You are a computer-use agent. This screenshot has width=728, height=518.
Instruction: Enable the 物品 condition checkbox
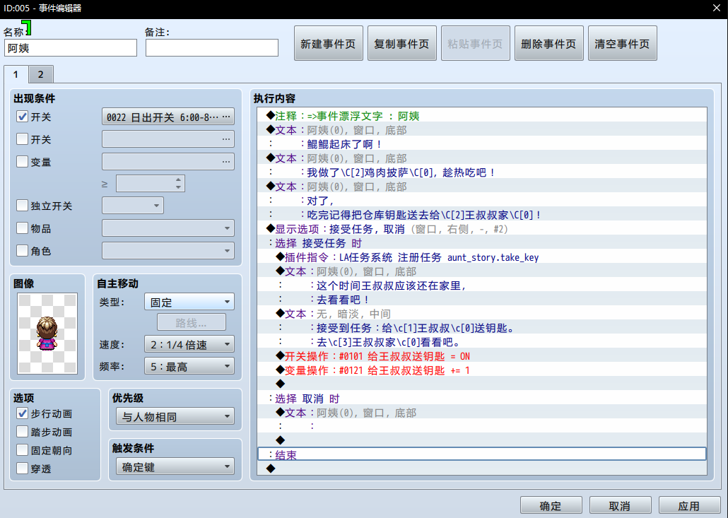[23, 228]
